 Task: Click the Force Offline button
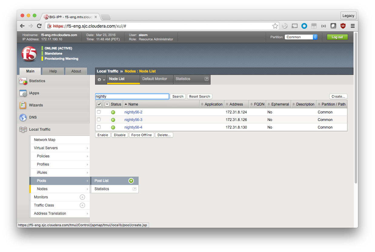click(x=142, y=135)
